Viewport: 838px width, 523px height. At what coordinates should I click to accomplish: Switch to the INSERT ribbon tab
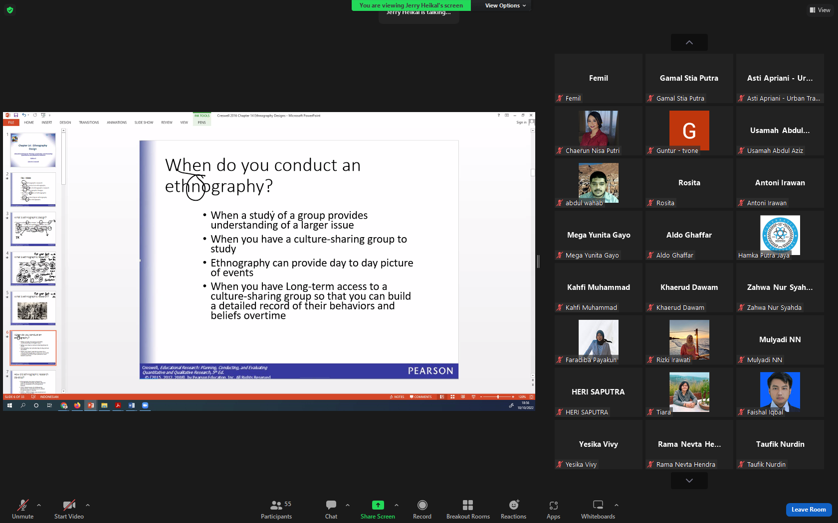tap(47, 123)
